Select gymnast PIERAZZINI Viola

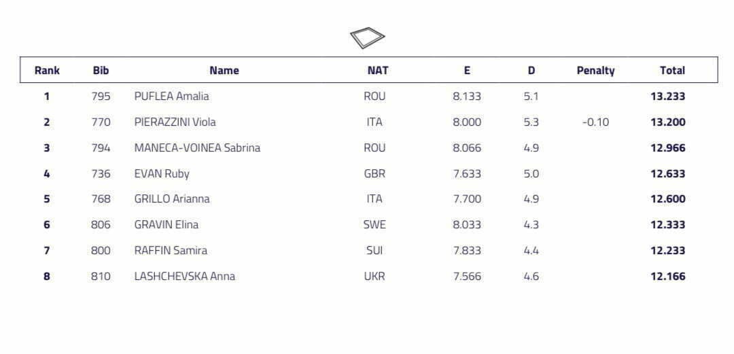click(175, 122)
